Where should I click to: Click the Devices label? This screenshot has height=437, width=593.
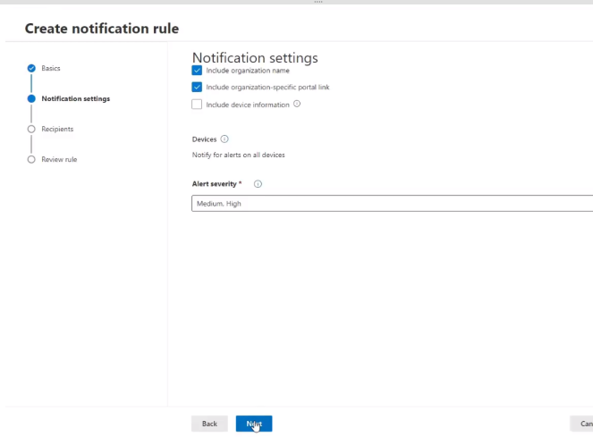tap(204, 139)
